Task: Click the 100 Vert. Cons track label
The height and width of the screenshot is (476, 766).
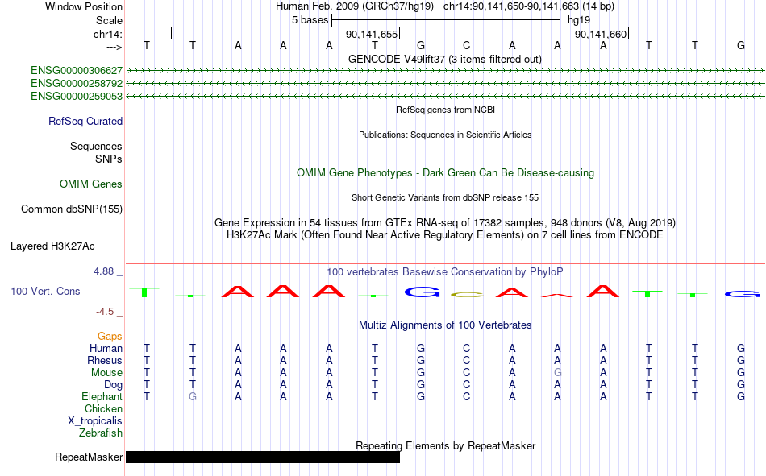Action: pos(45,291)
